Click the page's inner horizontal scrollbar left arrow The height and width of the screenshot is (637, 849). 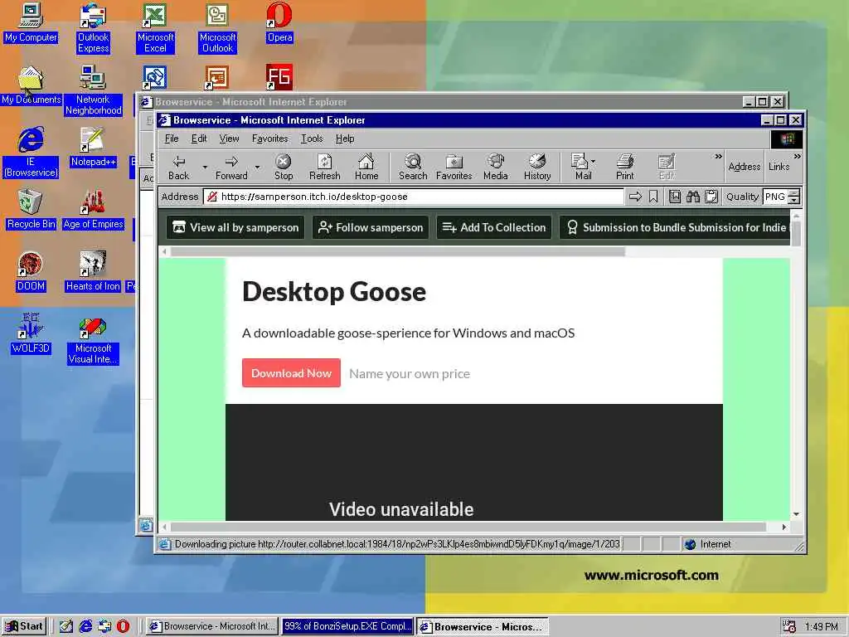click(x=165, y=252)
